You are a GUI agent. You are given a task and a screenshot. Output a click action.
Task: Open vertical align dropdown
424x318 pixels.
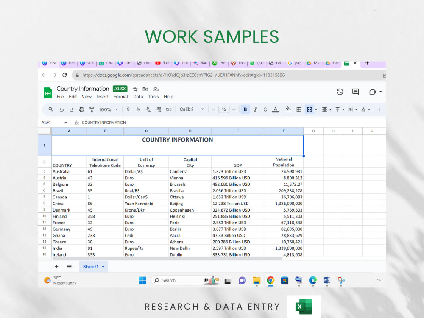[x=340, y=109]
